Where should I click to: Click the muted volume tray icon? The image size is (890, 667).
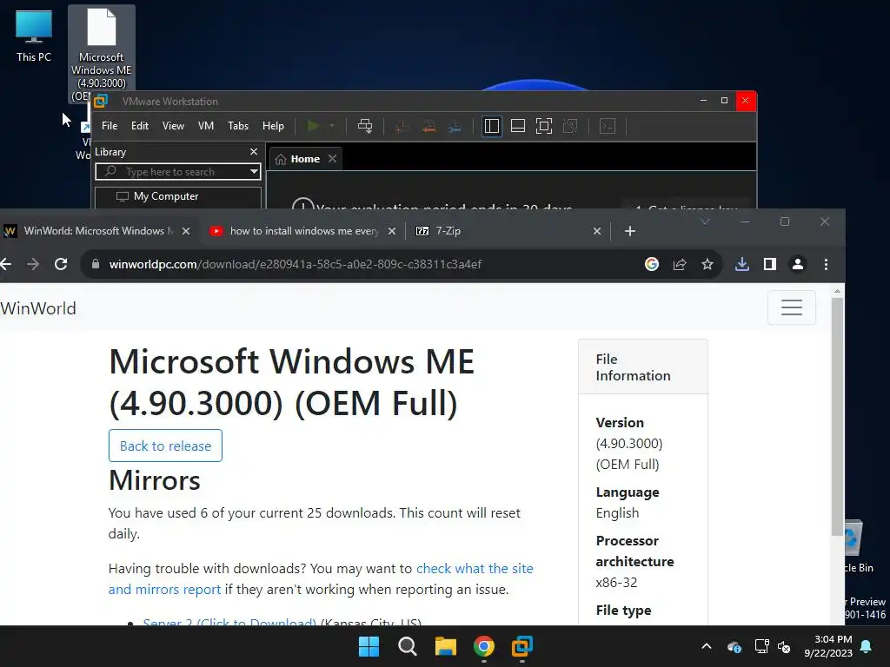point(784,646)
